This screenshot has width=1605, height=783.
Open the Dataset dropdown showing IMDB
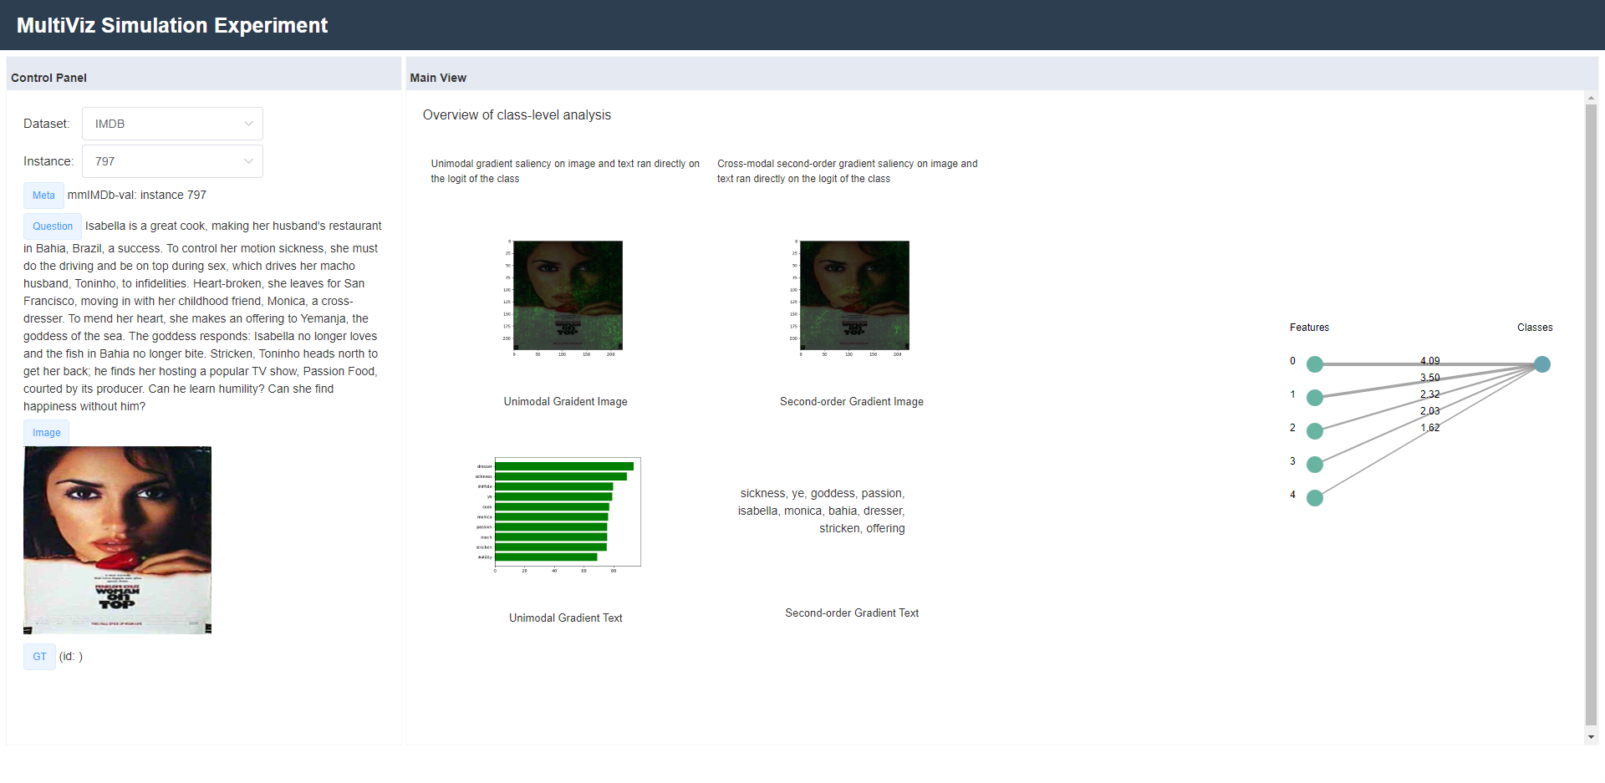coord(172,124)
